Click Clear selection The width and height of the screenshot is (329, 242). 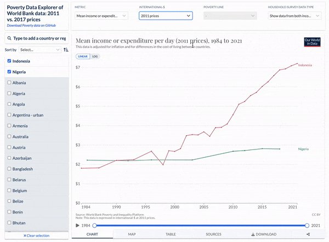click(37, 236)
